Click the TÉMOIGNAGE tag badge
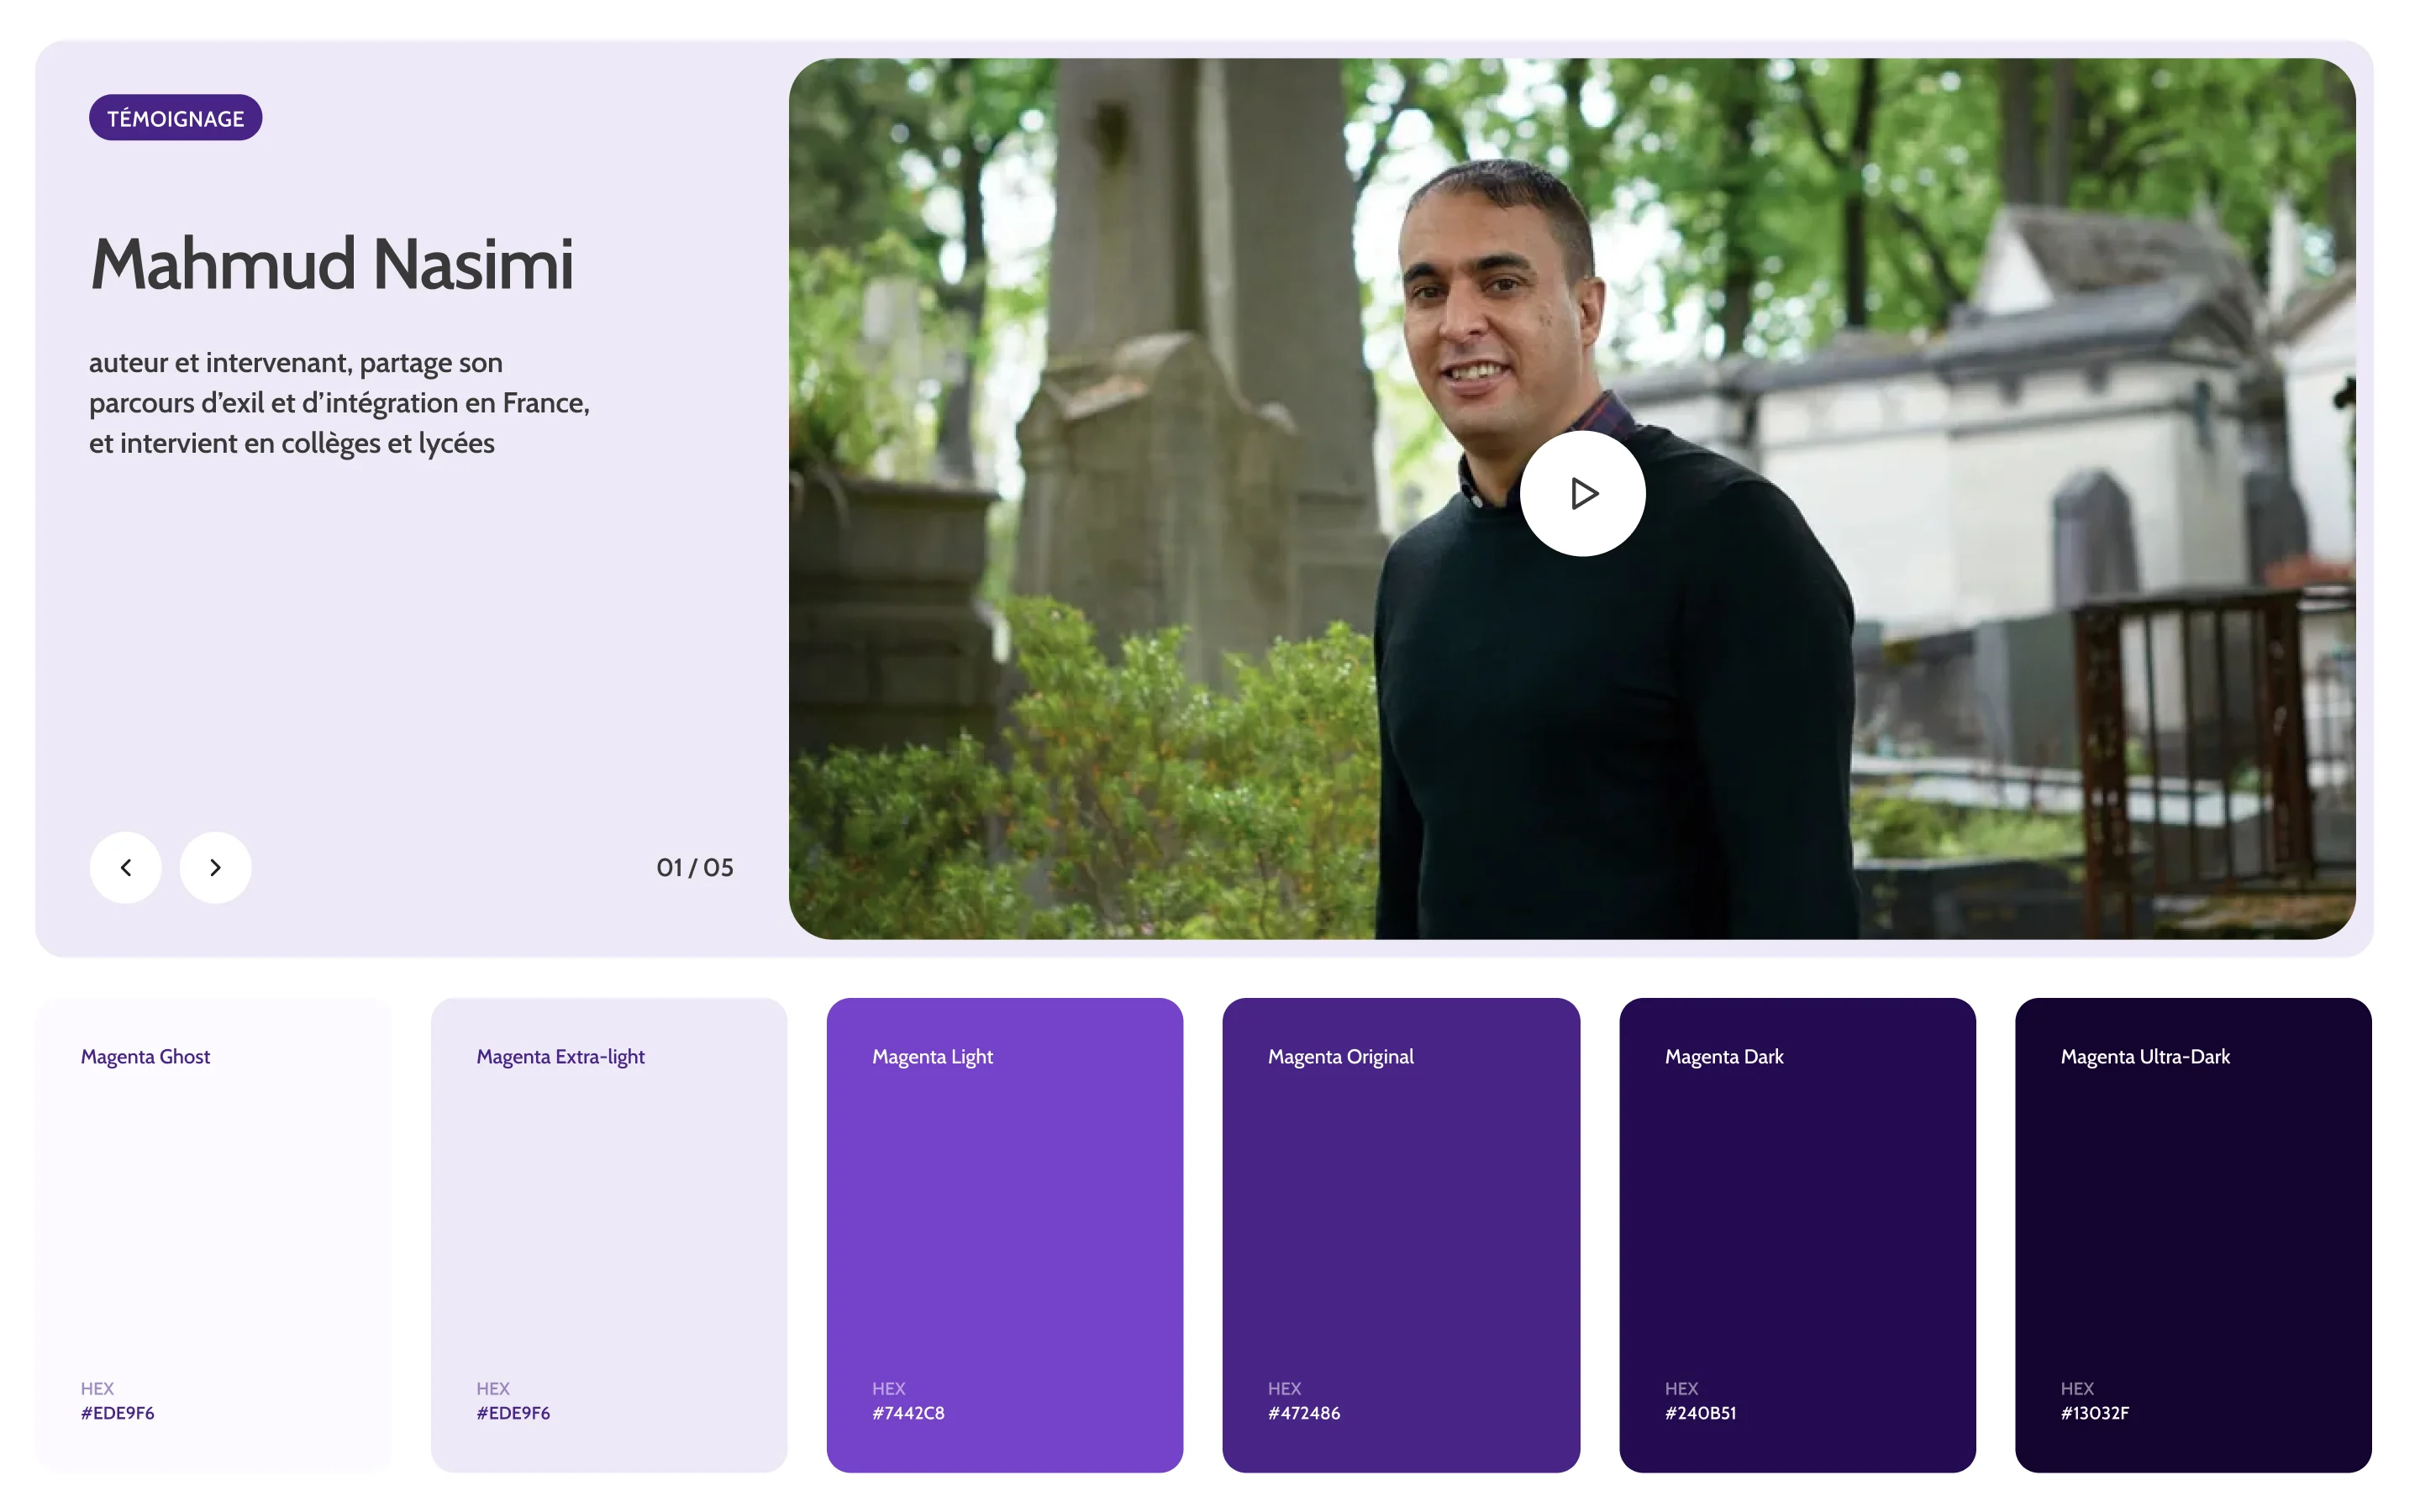Image resolution: width=2420 pixels, height=1512 pixels. pyautogui.click(x=175, y=118)
